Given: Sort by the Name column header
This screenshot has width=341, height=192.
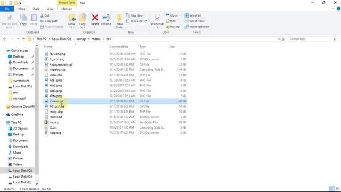Looking at the screenshot, I should click(75, 47).
